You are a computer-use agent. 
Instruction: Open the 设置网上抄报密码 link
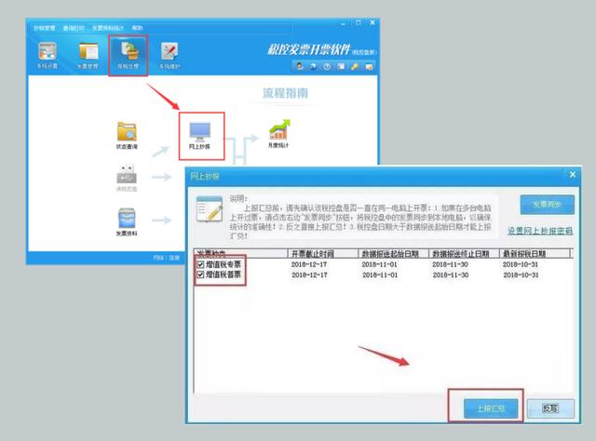point(540,231)
